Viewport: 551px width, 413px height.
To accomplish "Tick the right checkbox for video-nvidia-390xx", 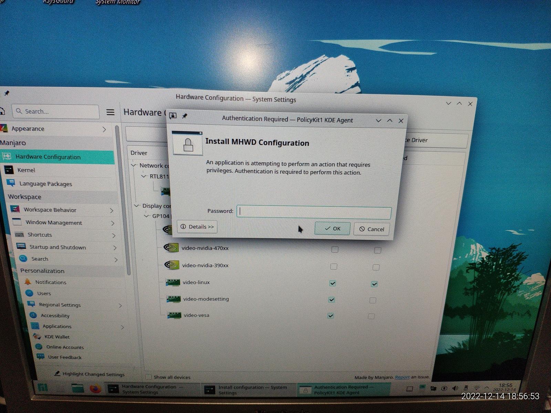I will pyautogui.click(x=376, y=267).
